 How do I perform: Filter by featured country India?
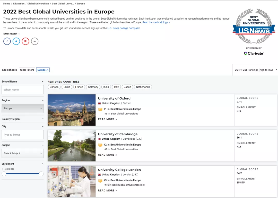pos(106,87)
